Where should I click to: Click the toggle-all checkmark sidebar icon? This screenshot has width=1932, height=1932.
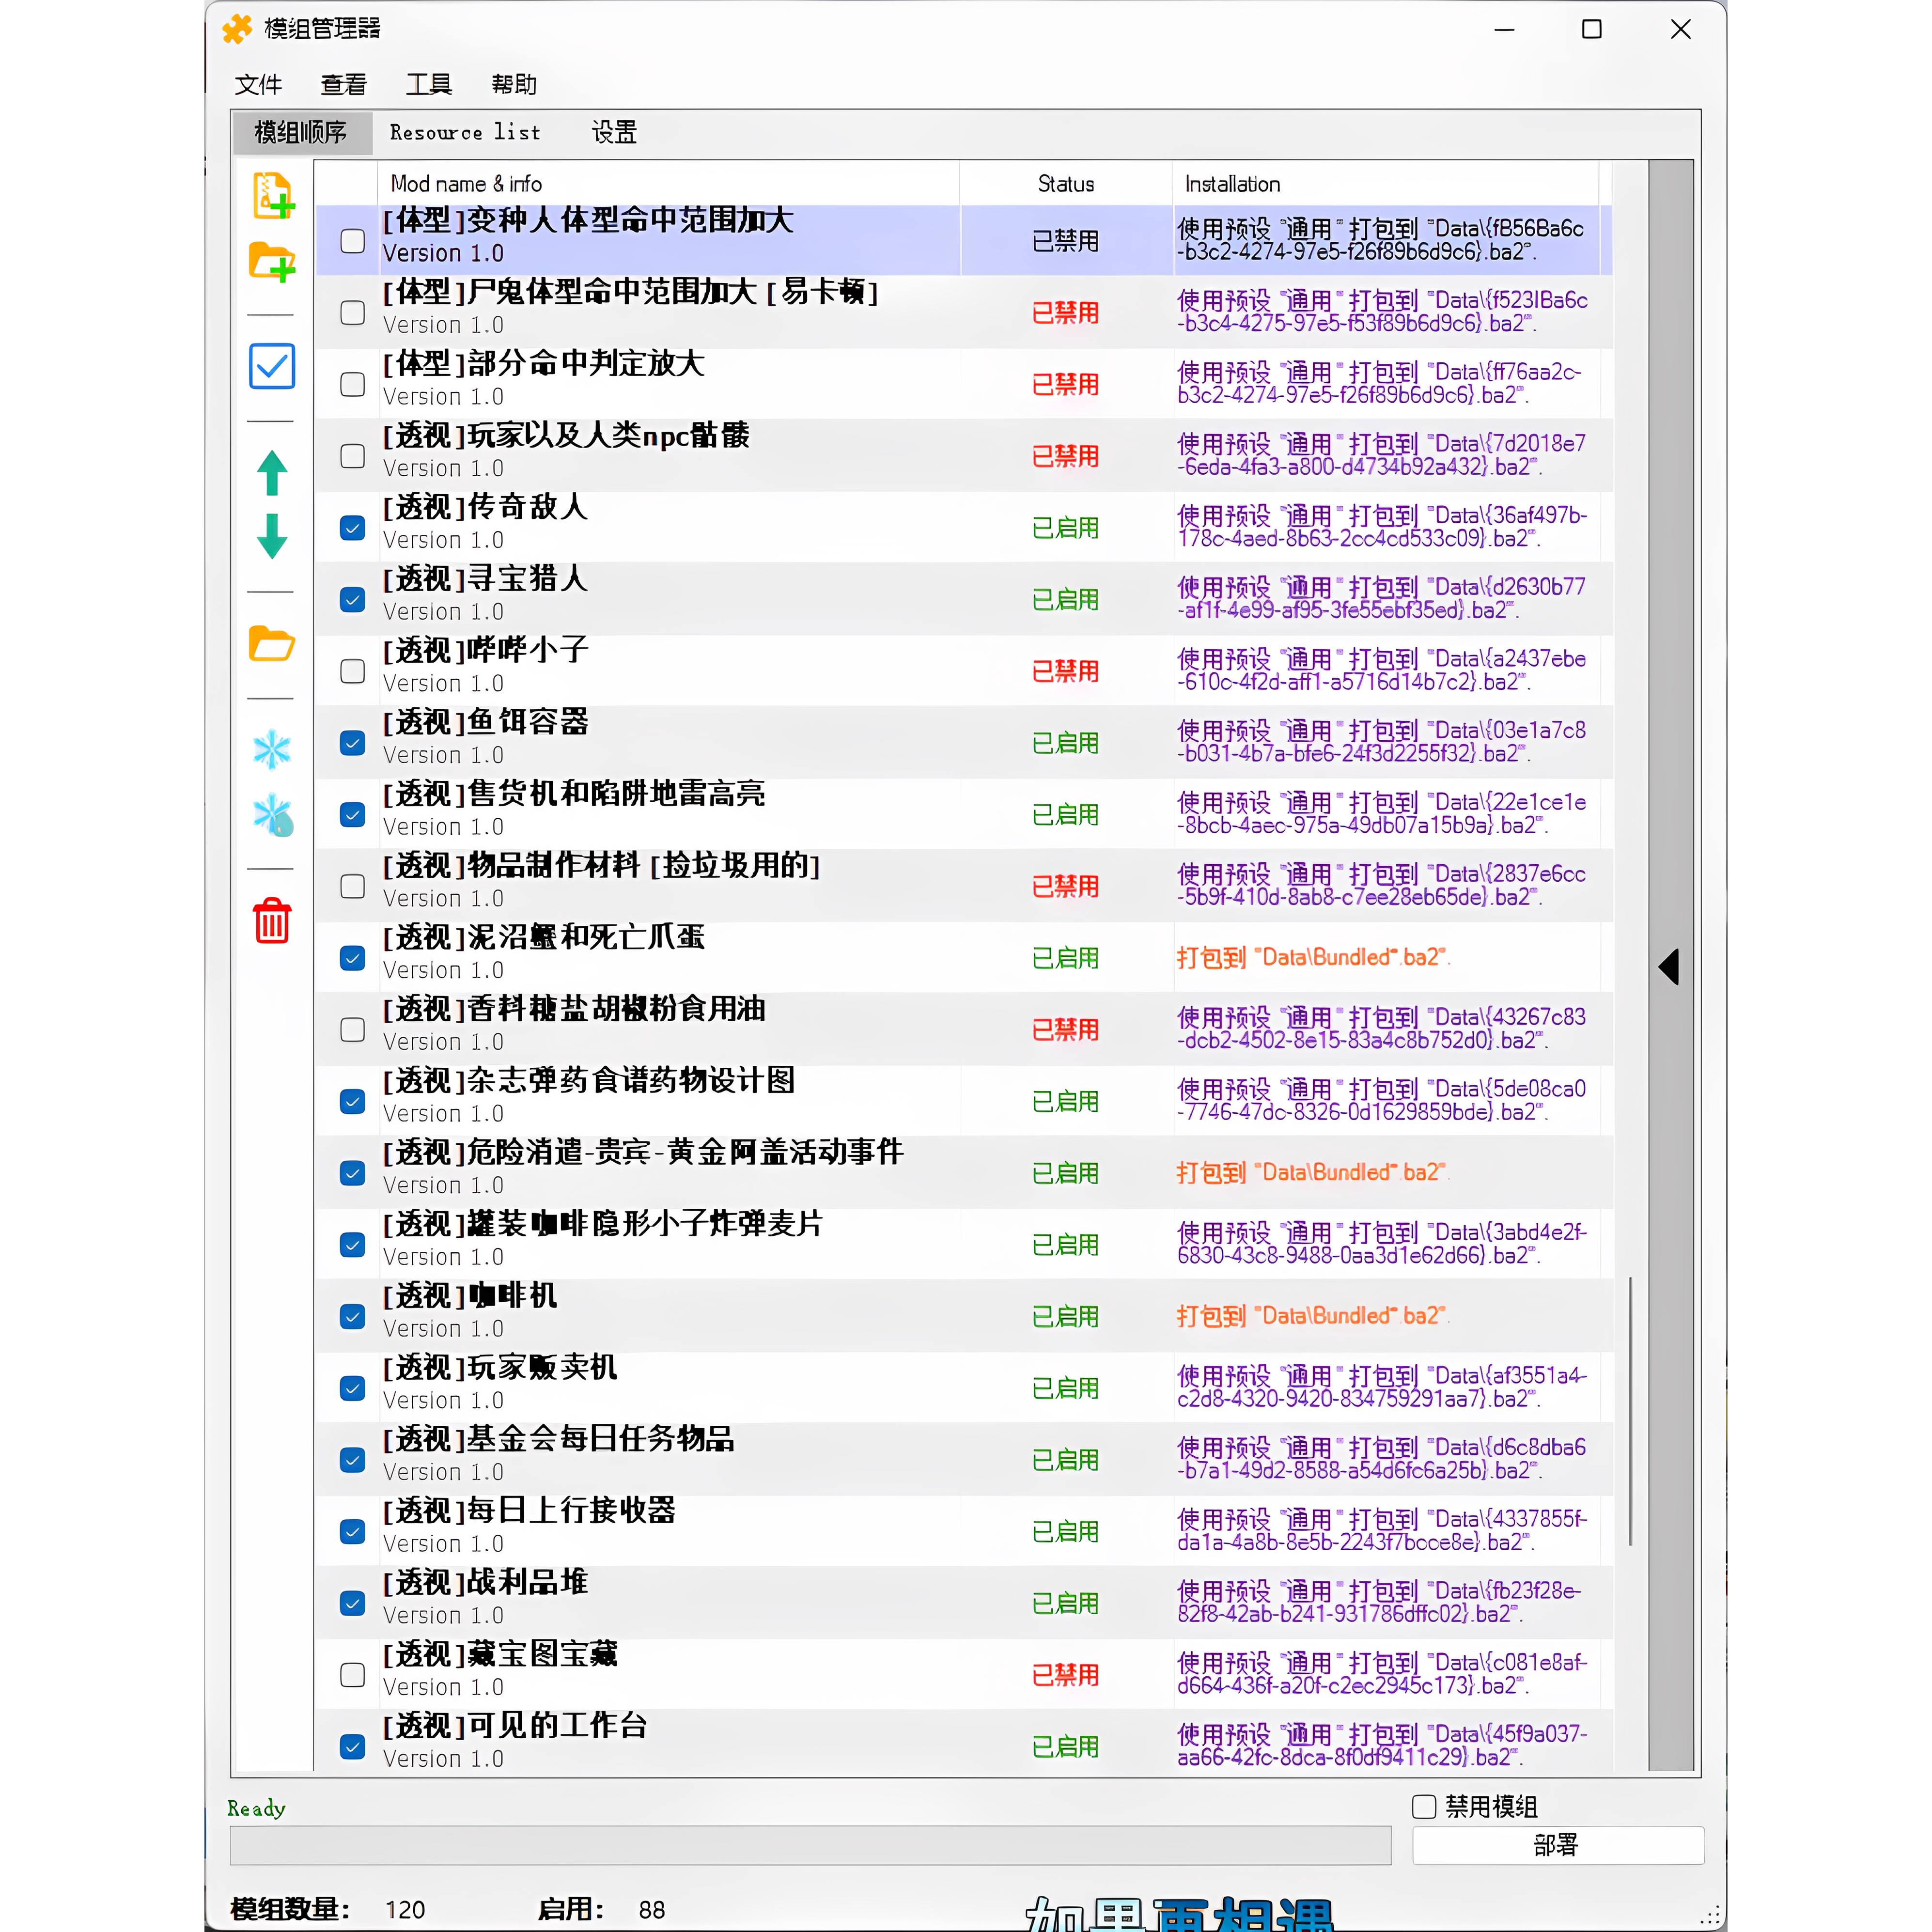click(272, 366)
